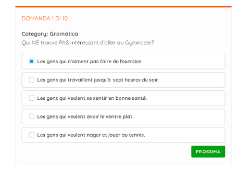Tick the checkbox for travaillent jusqu'à sept heures
The height and width of the screenshot is (188, 250).
pyautogui.click(x=32, y=80)
